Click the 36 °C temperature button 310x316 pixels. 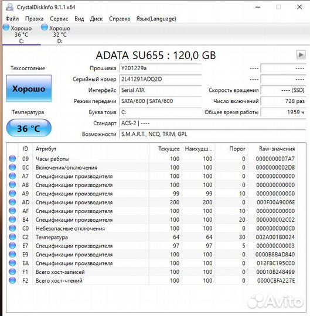(x=29, y=128)
